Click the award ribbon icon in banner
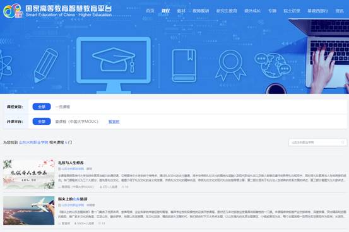This screenshot has width=349, height=232. point(230,65)
